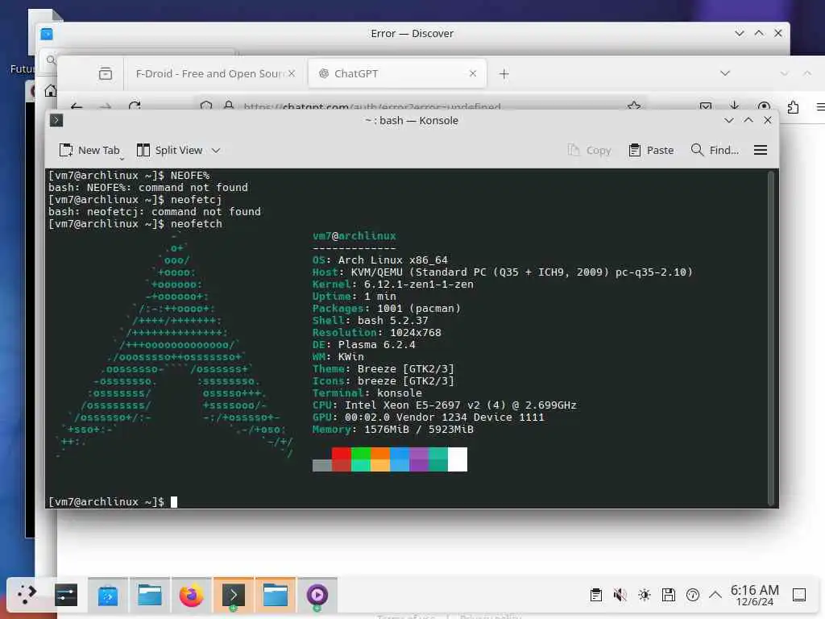The height and width of the screenshot is (619, 825).
Task: Click the Firefox account icon
Action: tap(764, 106)
